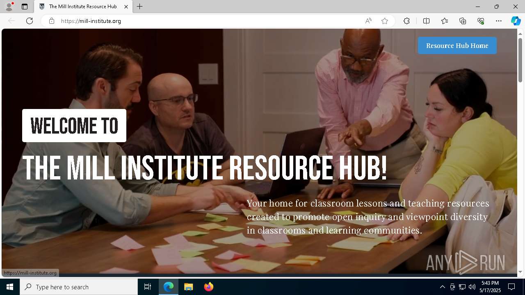Open the volume control tray icon
The width and height of the screenshot is (525, 295).
[x=472, y=287]
